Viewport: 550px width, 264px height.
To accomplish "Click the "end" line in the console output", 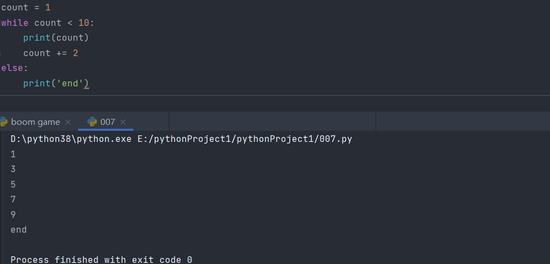I will click(x=18, y=230).
